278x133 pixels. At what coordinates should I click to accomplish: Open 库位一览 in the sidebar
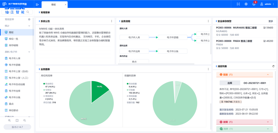point(13,39)
